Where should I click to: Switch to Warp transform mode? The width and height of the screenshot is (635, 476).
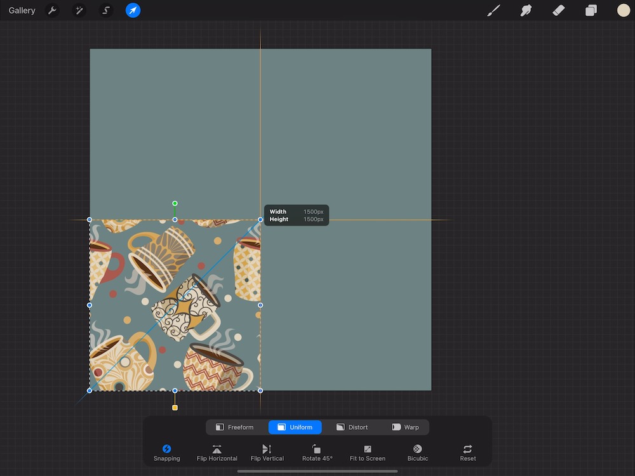tap(405, 427)
